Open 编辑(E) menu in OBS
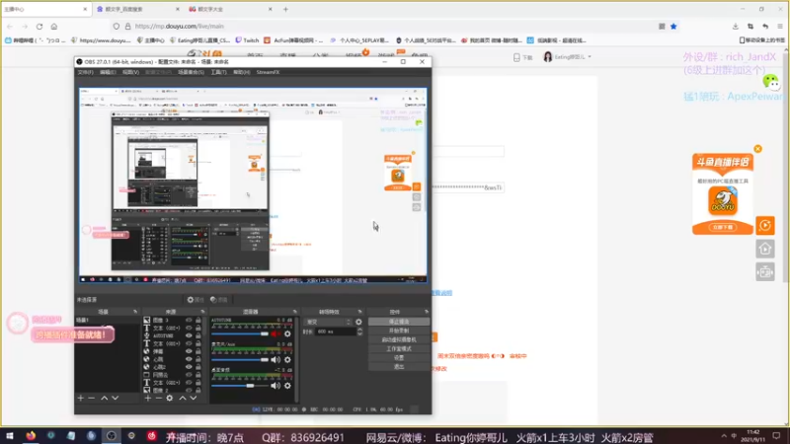The width and height of the screenshot is (790, 444). [x=108, y=72]
